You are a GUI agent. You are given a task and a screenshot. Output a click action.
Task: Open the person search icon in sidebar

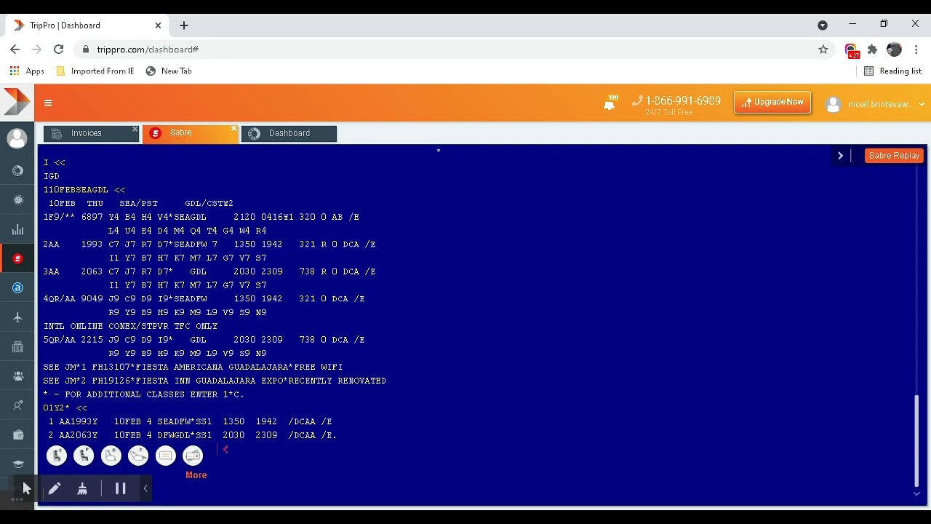(17, 405)
